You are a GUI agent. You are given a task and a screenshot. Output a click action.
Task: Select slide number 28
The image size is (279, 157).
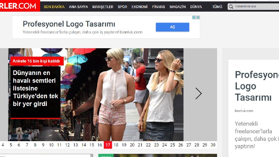197,145
